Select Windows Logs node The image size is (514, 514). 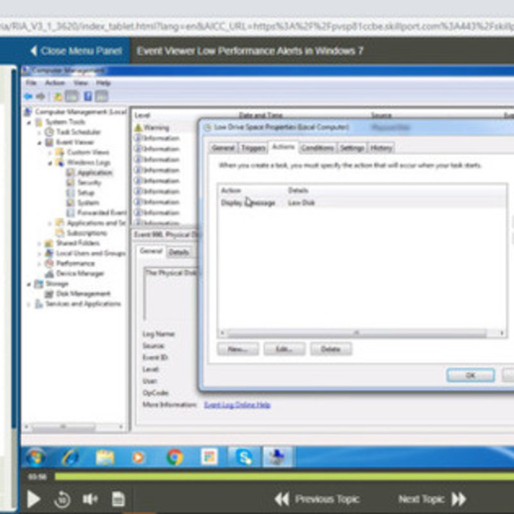89,163
